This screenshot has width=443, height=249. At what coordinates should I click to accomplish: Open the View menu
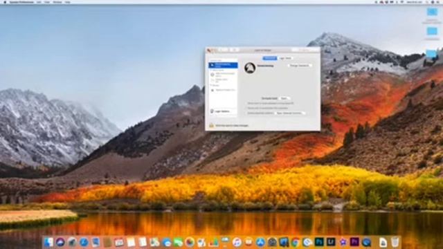pos(47,2)
